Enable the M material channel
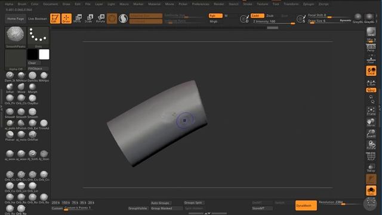The height and width of the screenshot is (215, 382). [x=226, y=16]
